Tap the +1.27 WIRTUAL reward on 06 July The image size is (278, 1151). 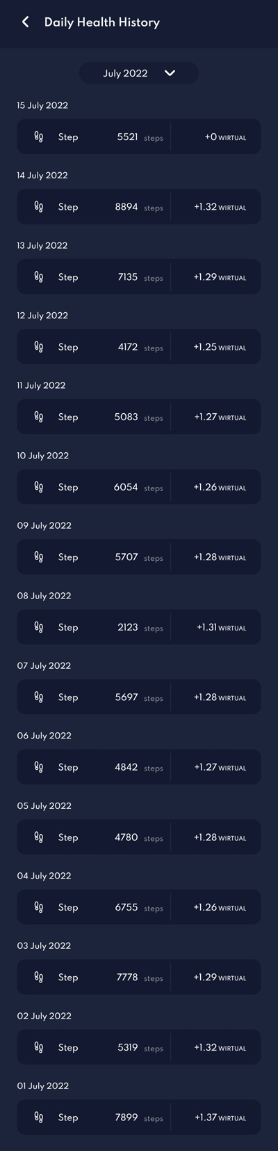click(220, 768)
